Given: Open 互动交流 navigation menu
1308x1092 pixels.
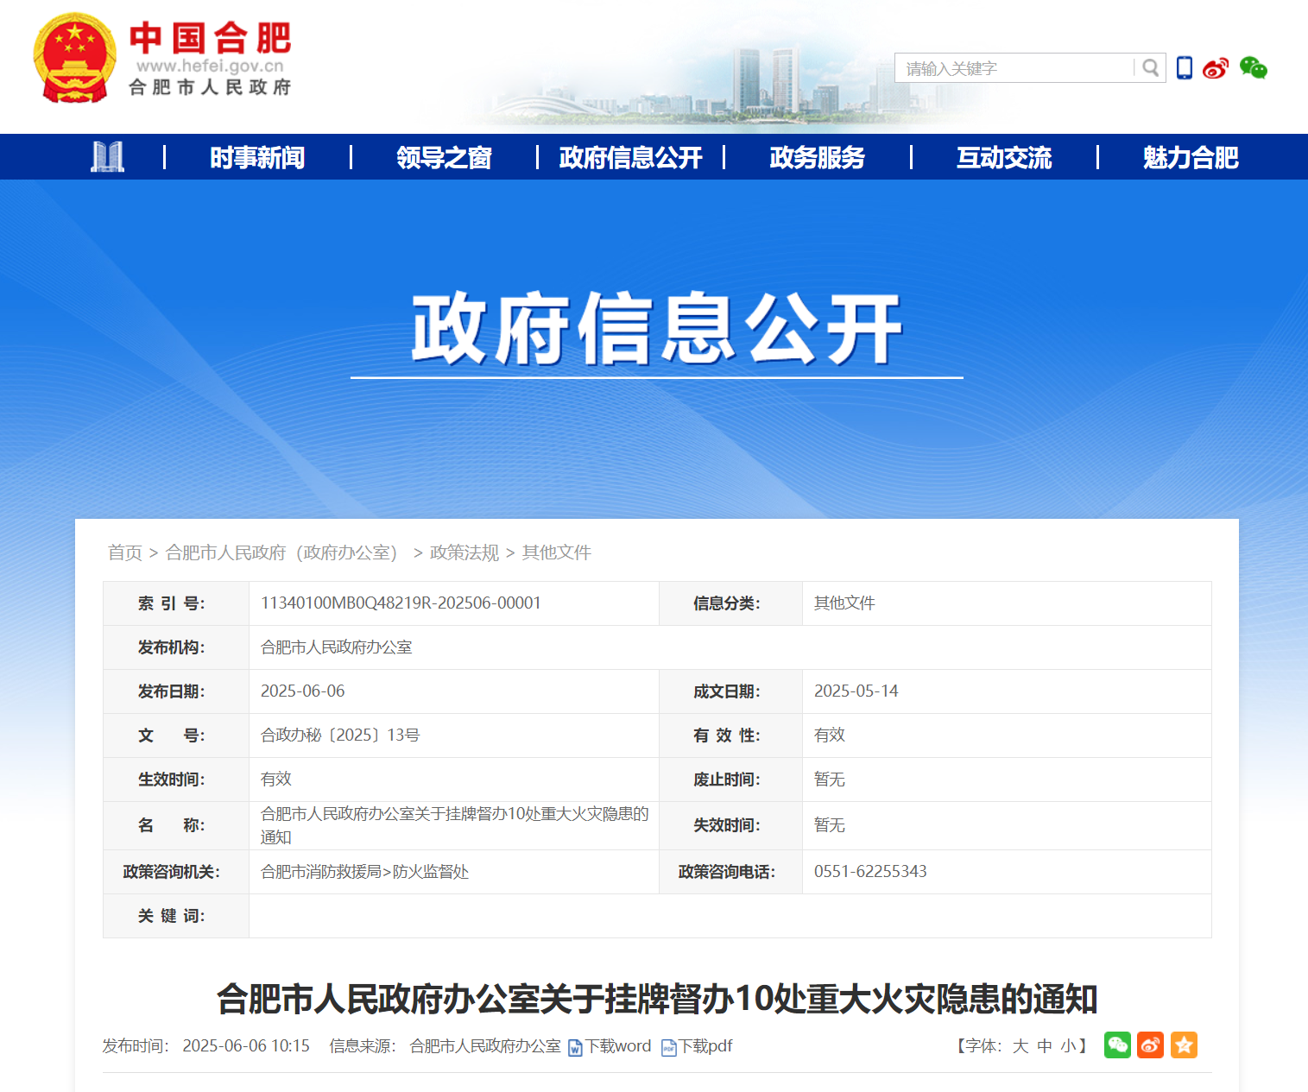Looking at the screenshot, I should pos(1004,157).
